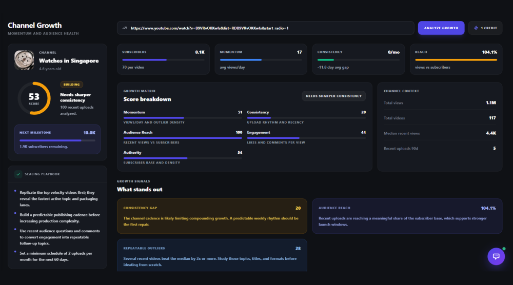Image resolution: width=513 pixels, height=285 pixels.
Task: Click the Engagement 44 score bar
Action: [306, 138]
